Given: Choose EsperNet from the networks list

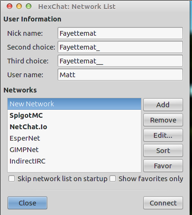Looking at the screenshot, I should pyautogui.click(x=74, y=138).
